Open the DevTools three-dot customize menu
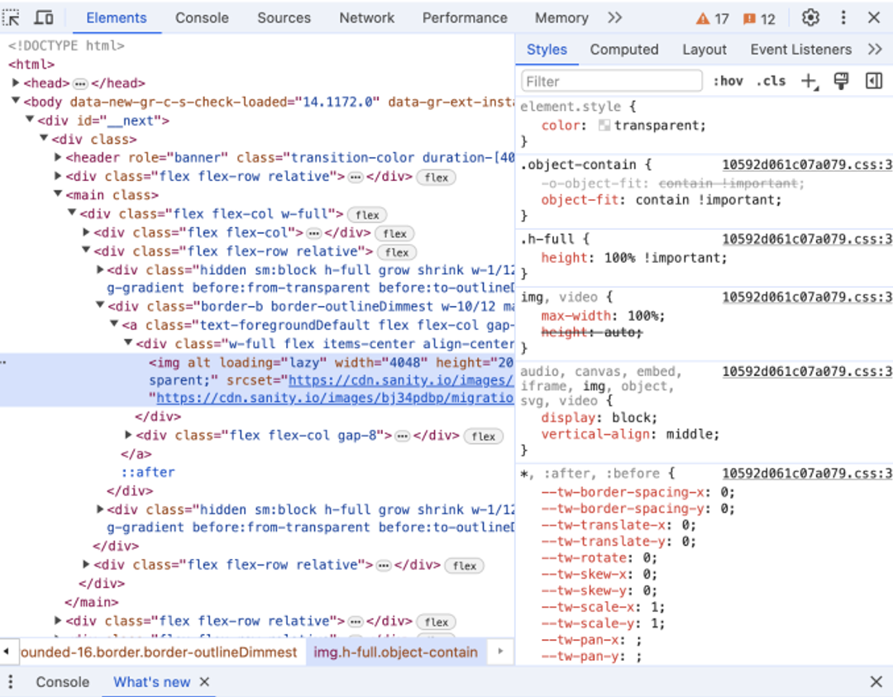Image resolution: width=893 pixels, height=697 pixels. click(843, 17)
